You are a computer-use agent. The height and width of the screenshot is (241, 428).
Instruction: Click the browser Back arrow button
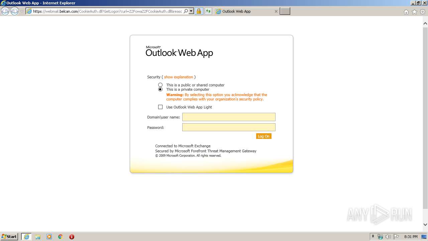pyautogui.click(x=5, y=11)
